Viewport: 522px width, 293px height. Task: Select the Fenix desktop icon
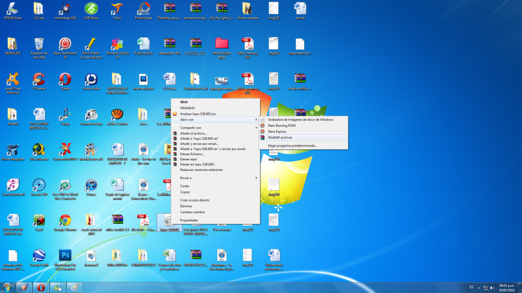pos(117,11)
